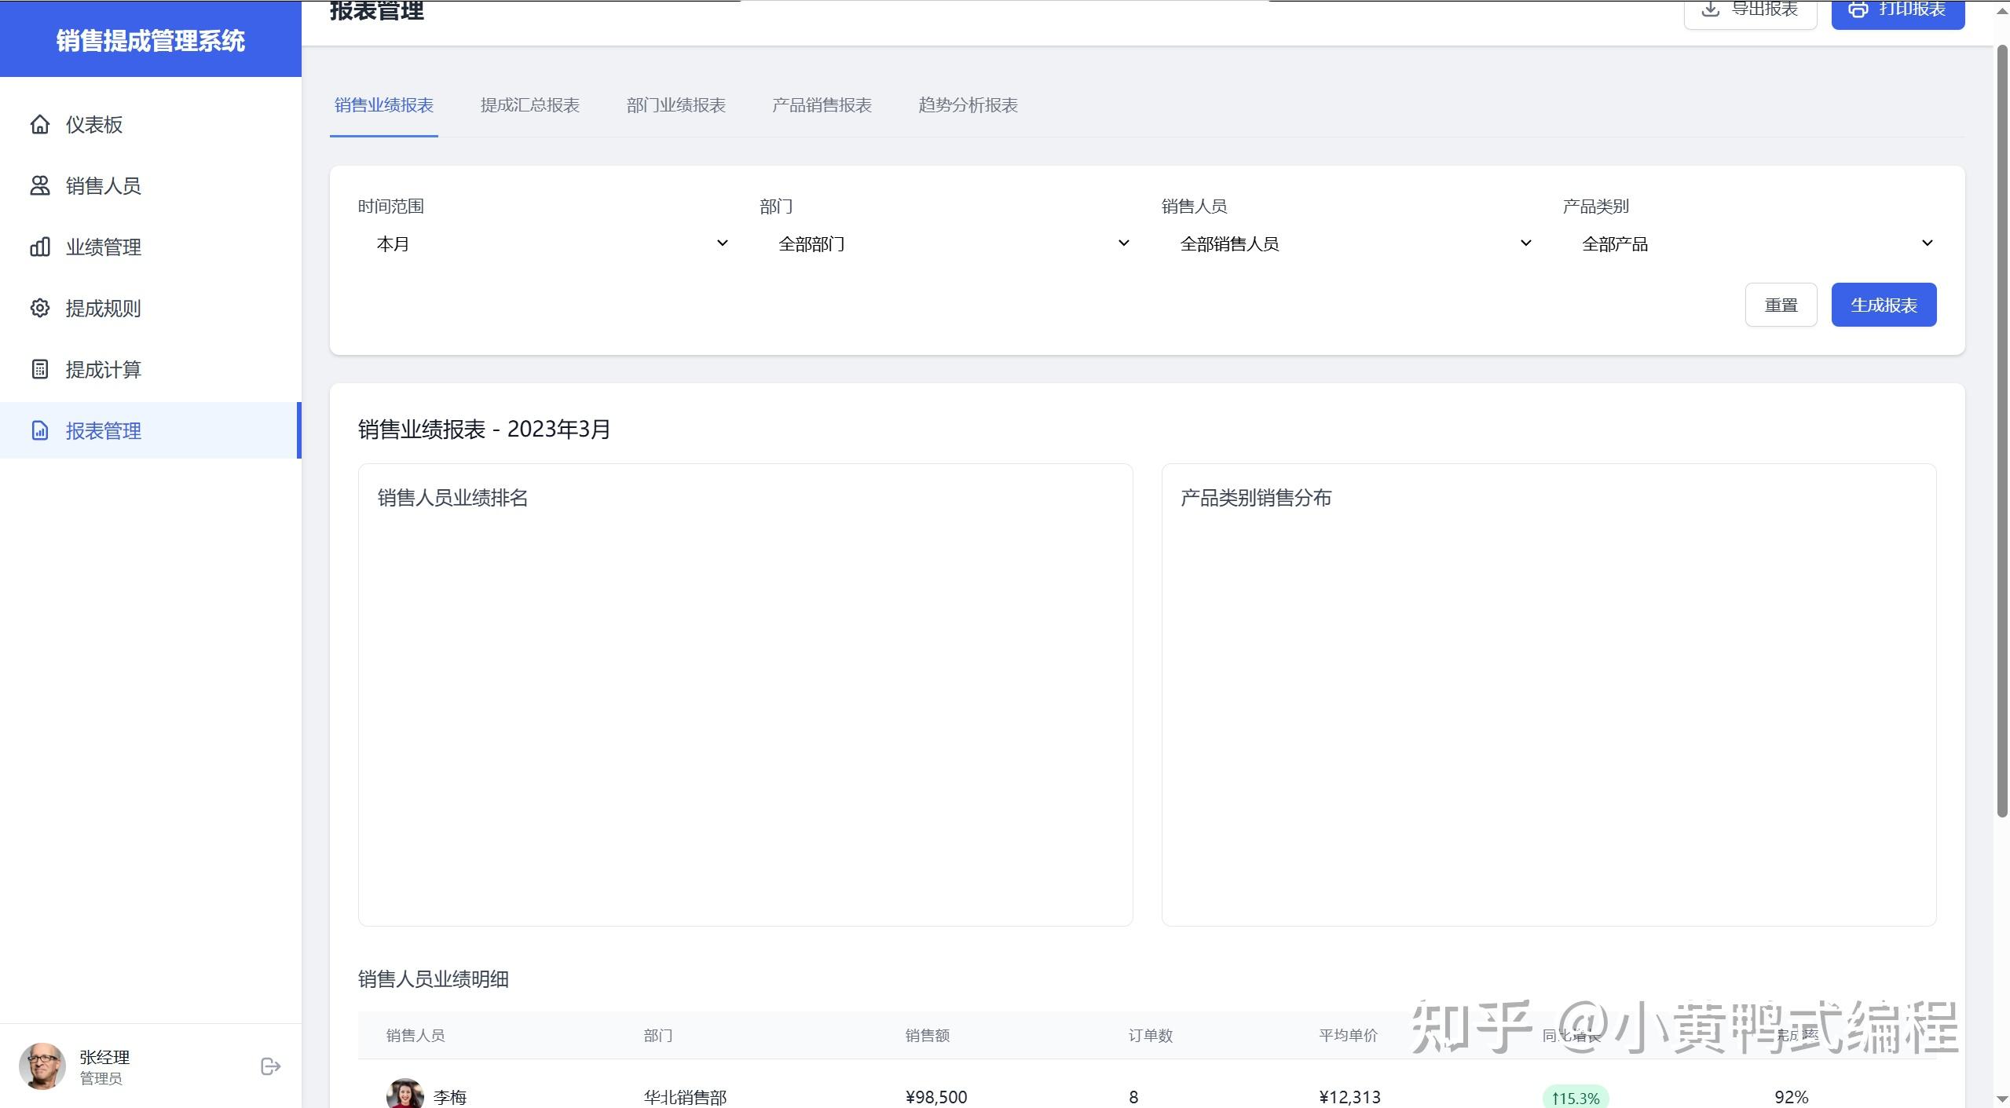Click the sales staff people icon

pyautogui.click(x=40, y=185)
